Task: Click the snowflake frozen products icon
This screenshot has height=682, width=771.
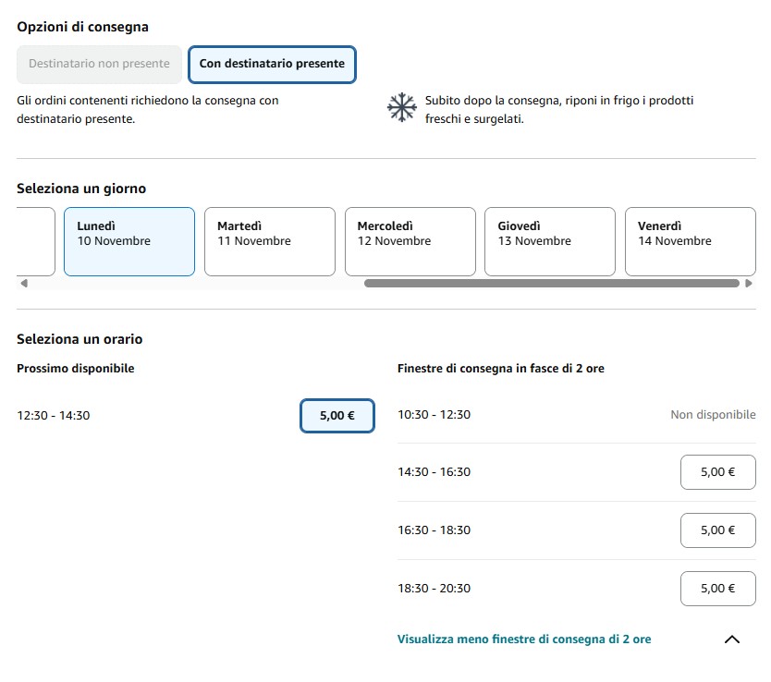Action: click(x=402, y=108)
